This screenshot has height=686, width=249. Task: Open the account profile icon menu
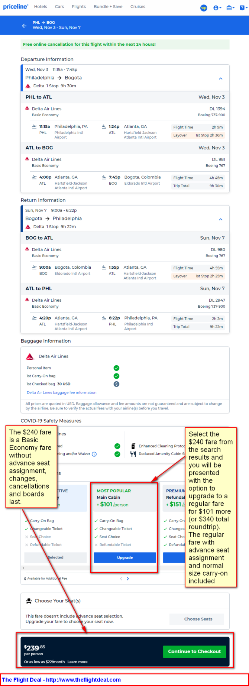[217, 8]
